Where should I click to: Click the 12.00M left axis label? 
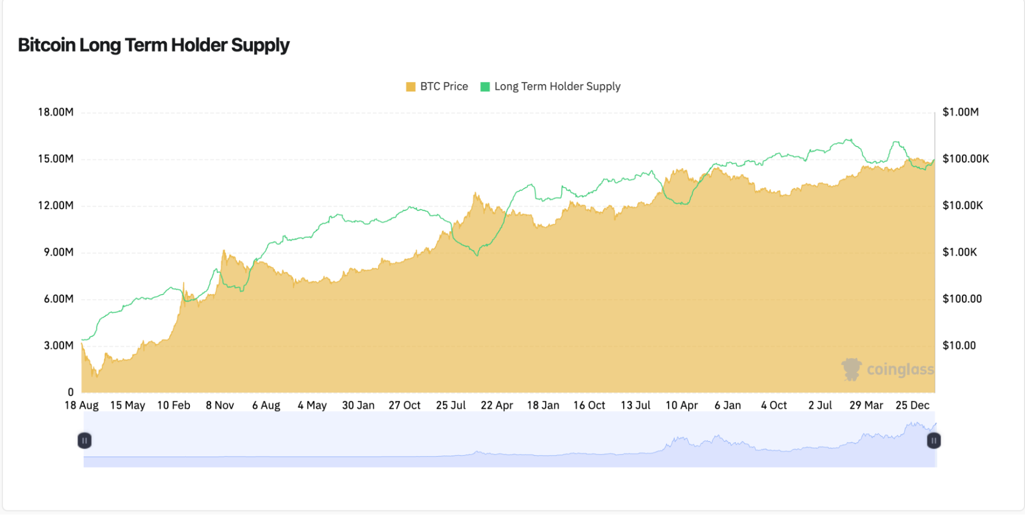[56, 205]
